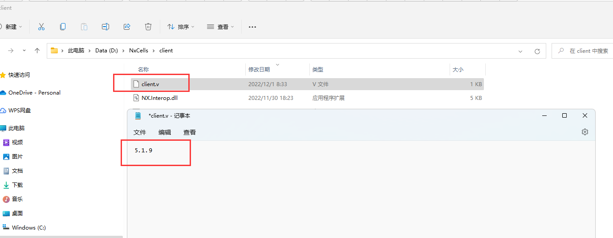The width and height of the screenshot is (613, 238).
Task: Click the Share icon in toolbar
Action: tap(127, 27)
